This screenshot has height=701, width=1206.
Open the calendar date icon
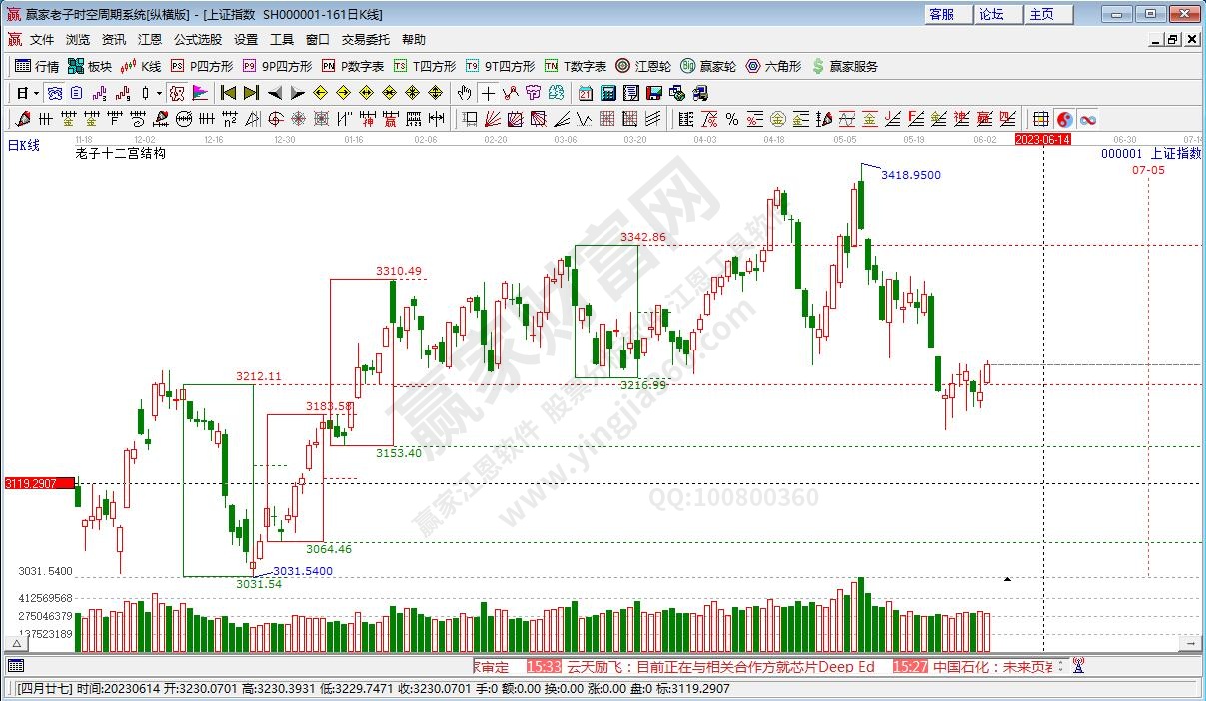tap(585, 93)
